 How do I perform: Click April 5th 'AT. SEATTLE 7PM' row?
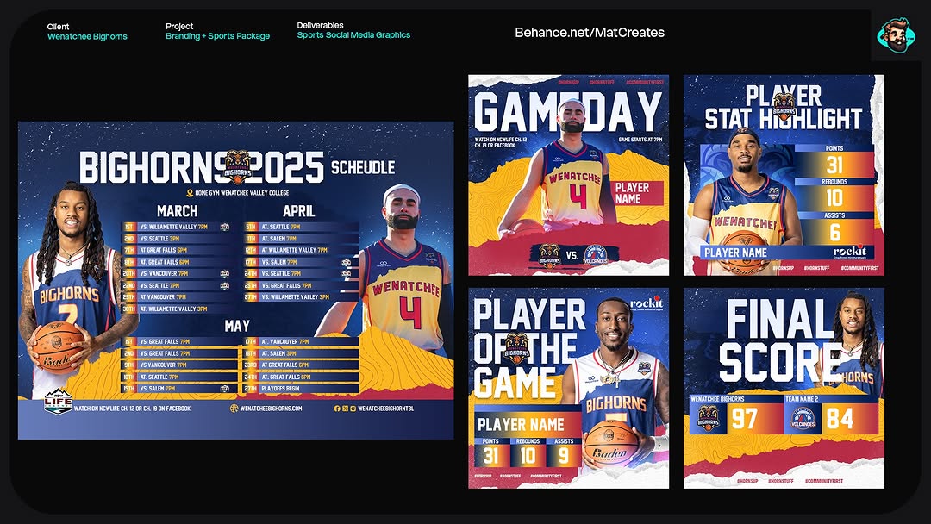tap(302, 227)
